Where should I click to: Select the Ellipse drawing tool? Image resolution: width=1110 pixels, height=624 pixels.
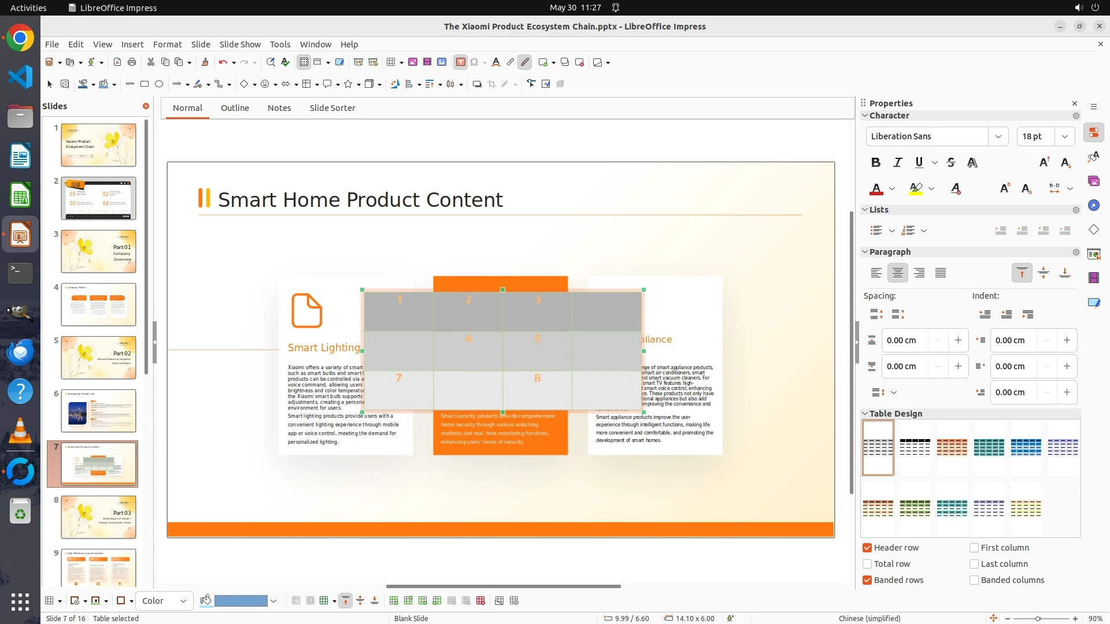(159, 84)
